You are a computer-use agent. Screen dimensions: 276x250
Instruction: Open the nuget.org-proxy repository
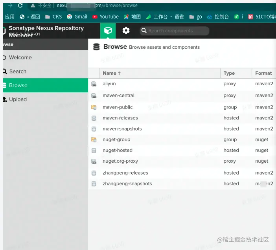pyautogui.click(x=120, y=161)
